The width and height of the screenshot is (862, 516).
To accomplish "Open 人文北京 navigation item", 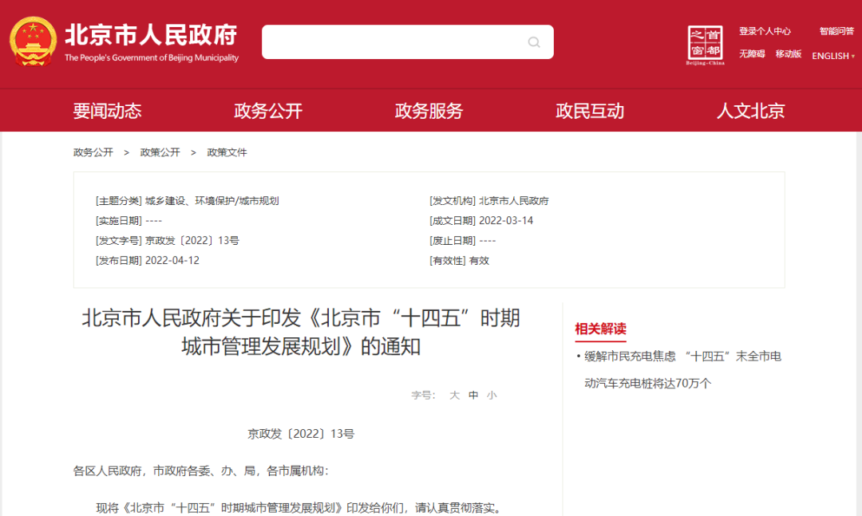I will 750,111.
